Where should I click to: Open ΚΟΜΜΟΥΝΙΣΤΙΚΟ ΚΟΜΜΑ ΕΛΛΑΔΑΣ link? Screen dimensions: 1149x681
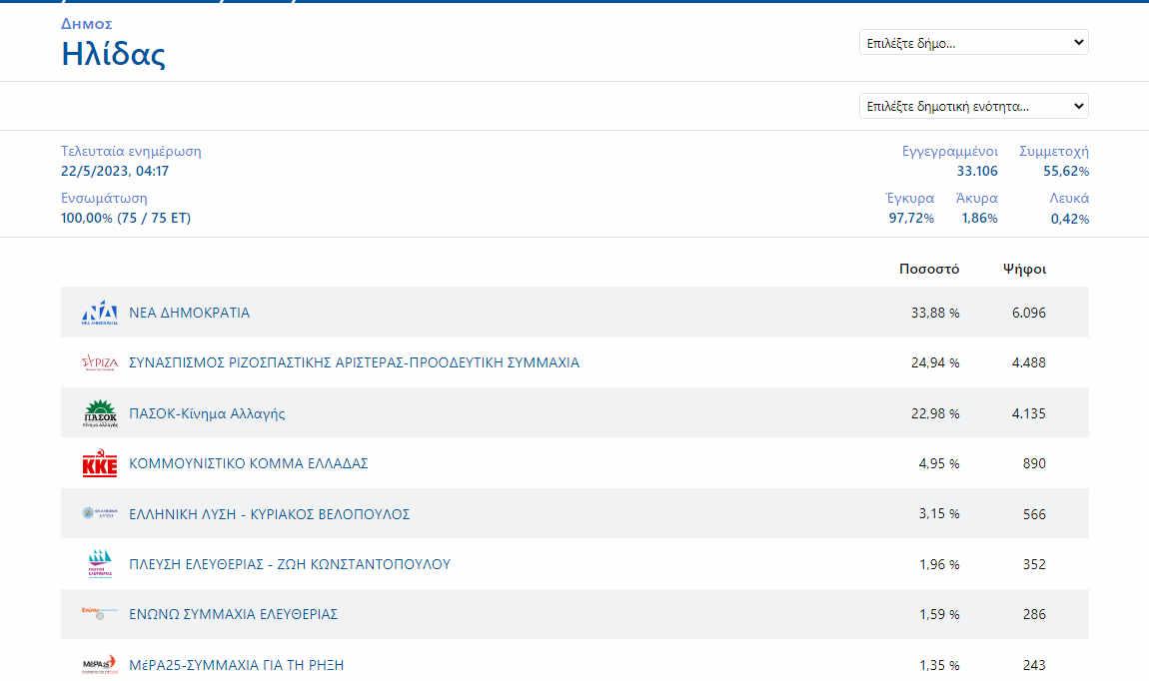pos(249,464)
